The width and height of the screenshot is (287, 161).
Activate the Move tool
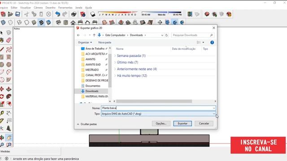(2, 89)
